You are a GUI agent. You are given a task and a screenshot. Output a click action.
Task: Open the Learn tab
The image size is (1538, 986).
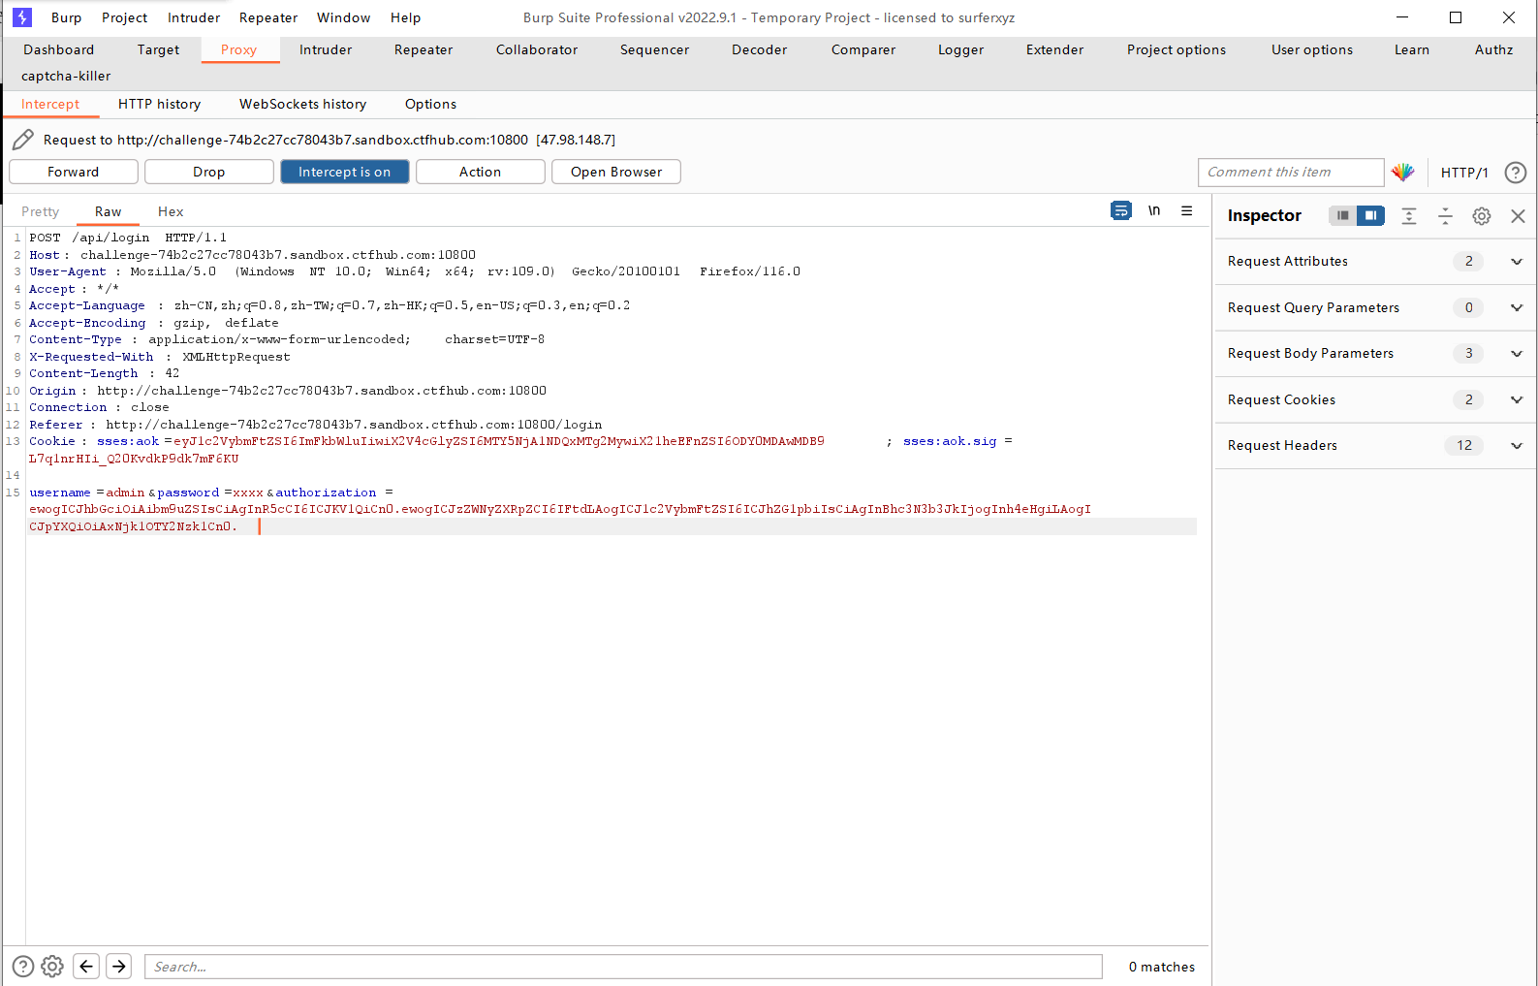click(1412, 49)
